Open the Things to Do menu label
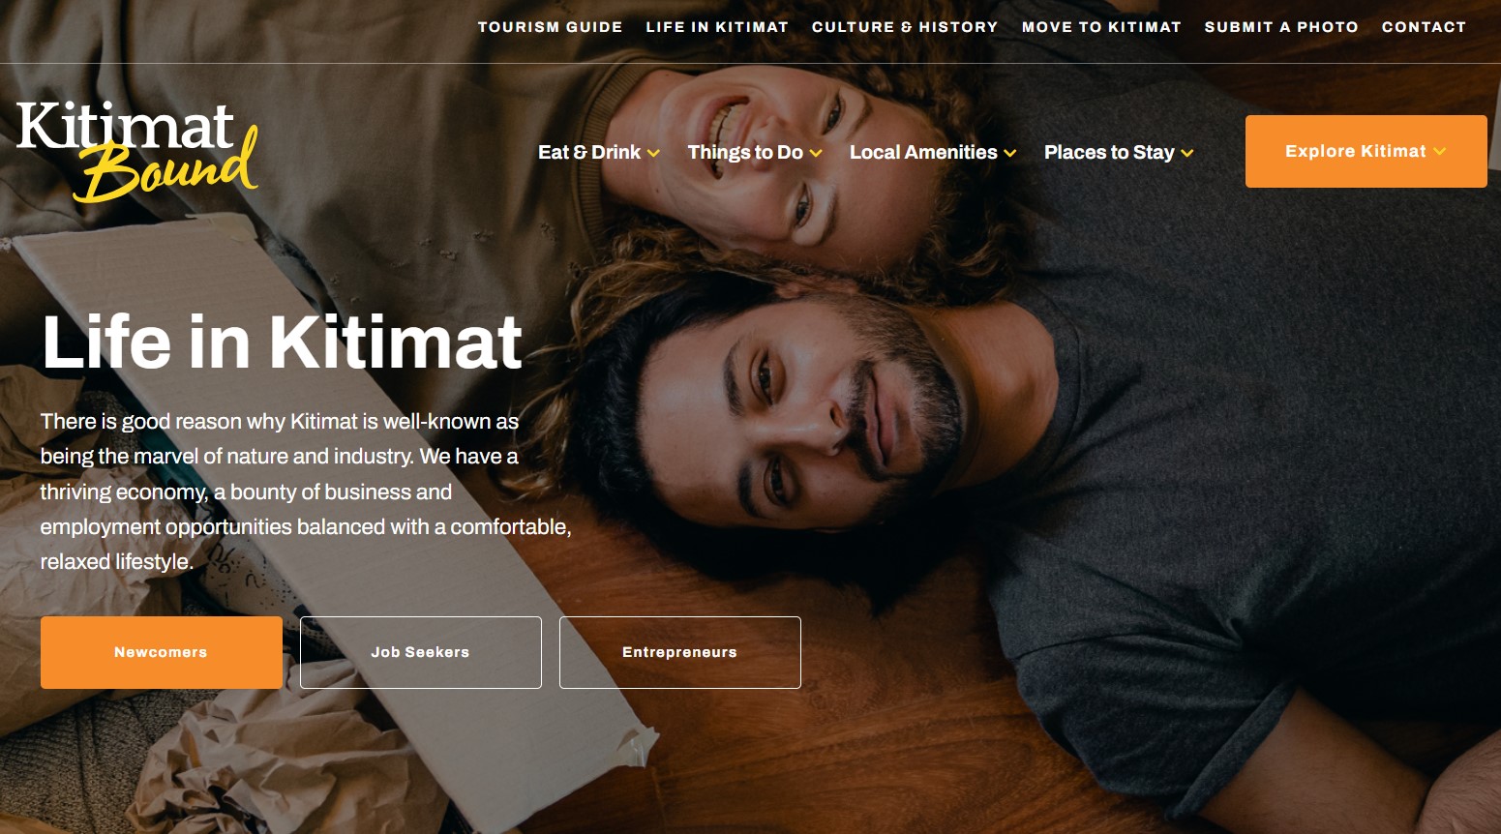The image size is (1501, 834). [x=745, y=152]
